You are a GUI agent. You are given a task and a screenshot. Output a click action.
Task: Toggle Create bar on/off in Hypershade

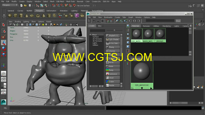(89, 21)
